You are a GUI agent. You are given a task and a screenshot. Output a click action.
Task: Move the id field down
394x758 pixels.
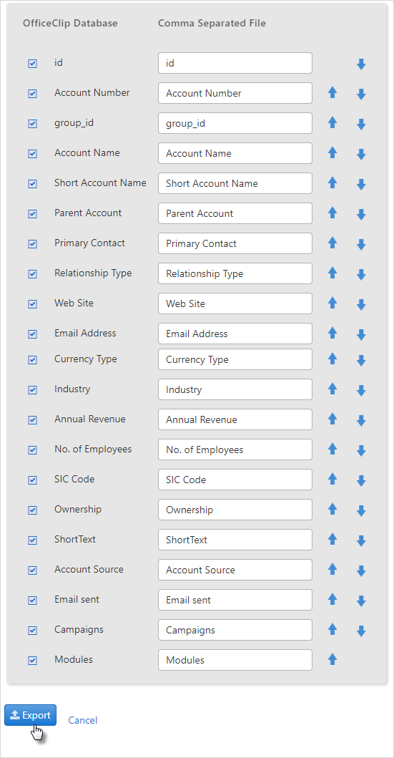pos(361,64)
